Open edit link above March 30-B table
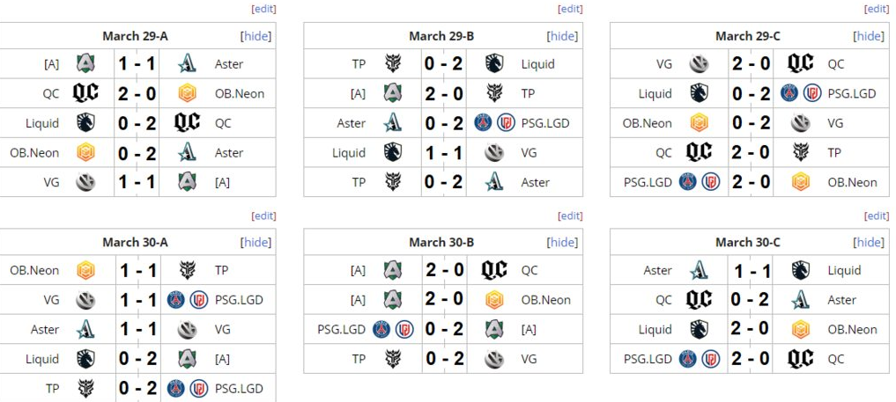This screenshot has height=402, width=896. click(x=570, y=216)
